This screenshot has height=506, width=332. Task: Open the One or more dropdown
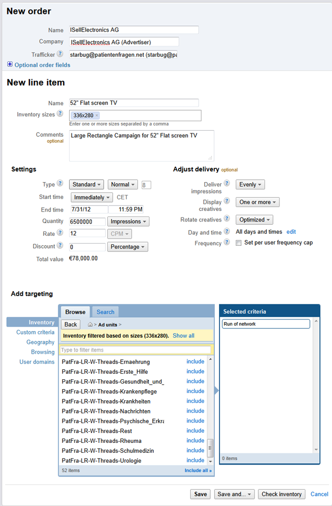point(257,202)
